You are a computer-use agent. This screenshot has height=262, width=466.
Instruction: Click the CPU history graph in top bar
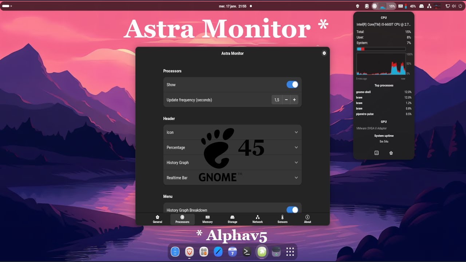382,6
